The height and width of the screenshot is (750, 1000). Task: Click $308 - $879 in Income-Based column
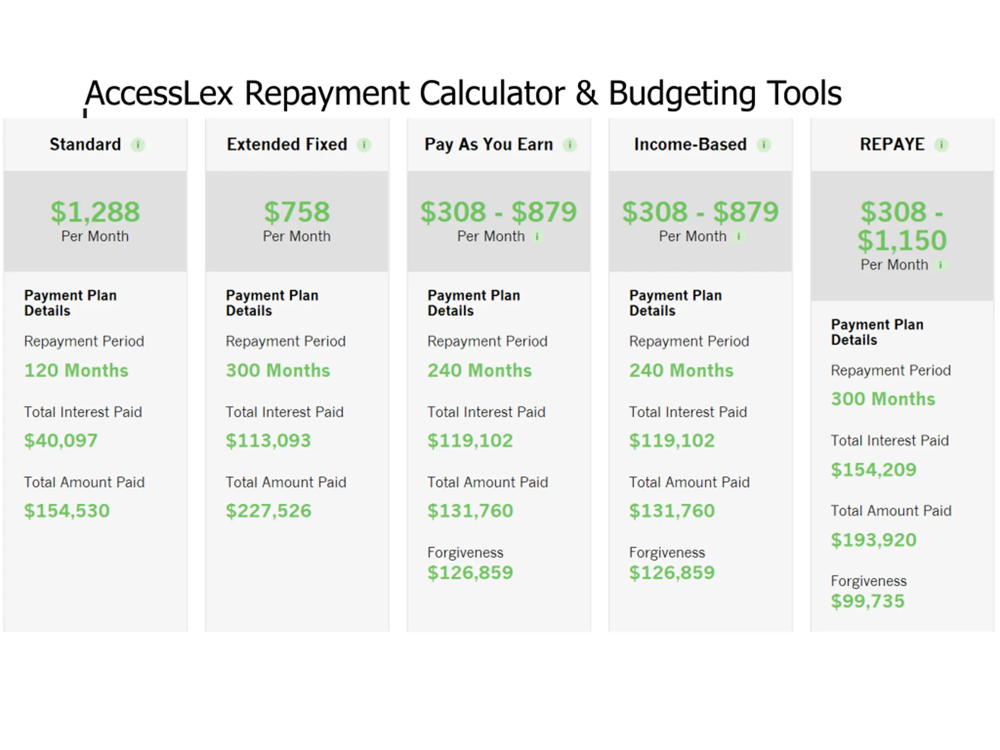coord(700,212)
